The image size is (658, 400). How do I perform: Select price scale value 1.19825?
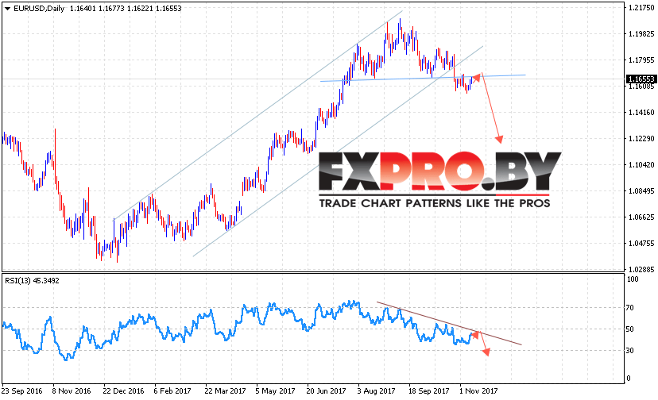click(641, 34)
